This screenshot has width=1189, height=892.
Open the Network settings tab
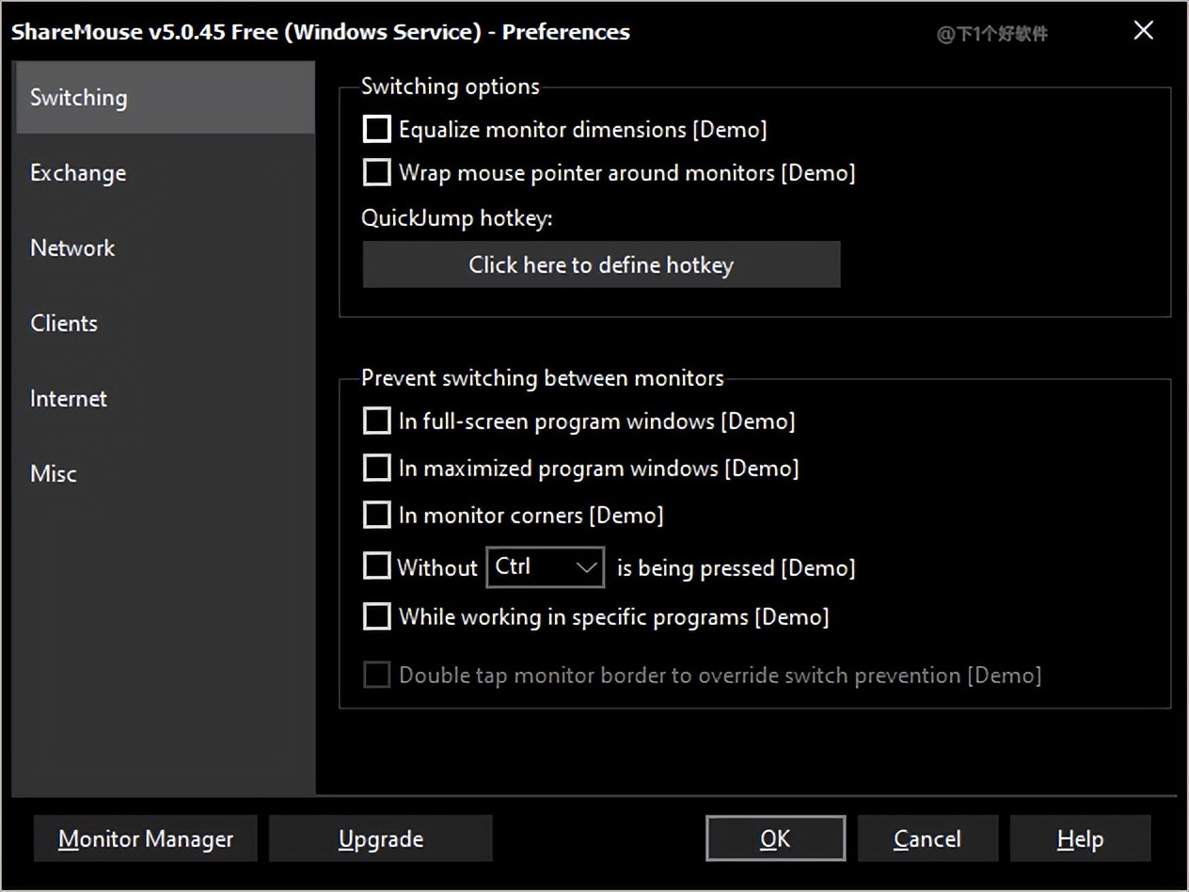coord(72,248)
